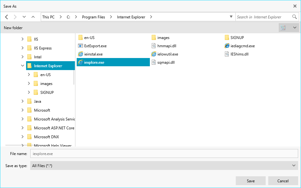Select Java folder in the tree
The height and width of the screenshot is (188, 301).
pos(38,101)
